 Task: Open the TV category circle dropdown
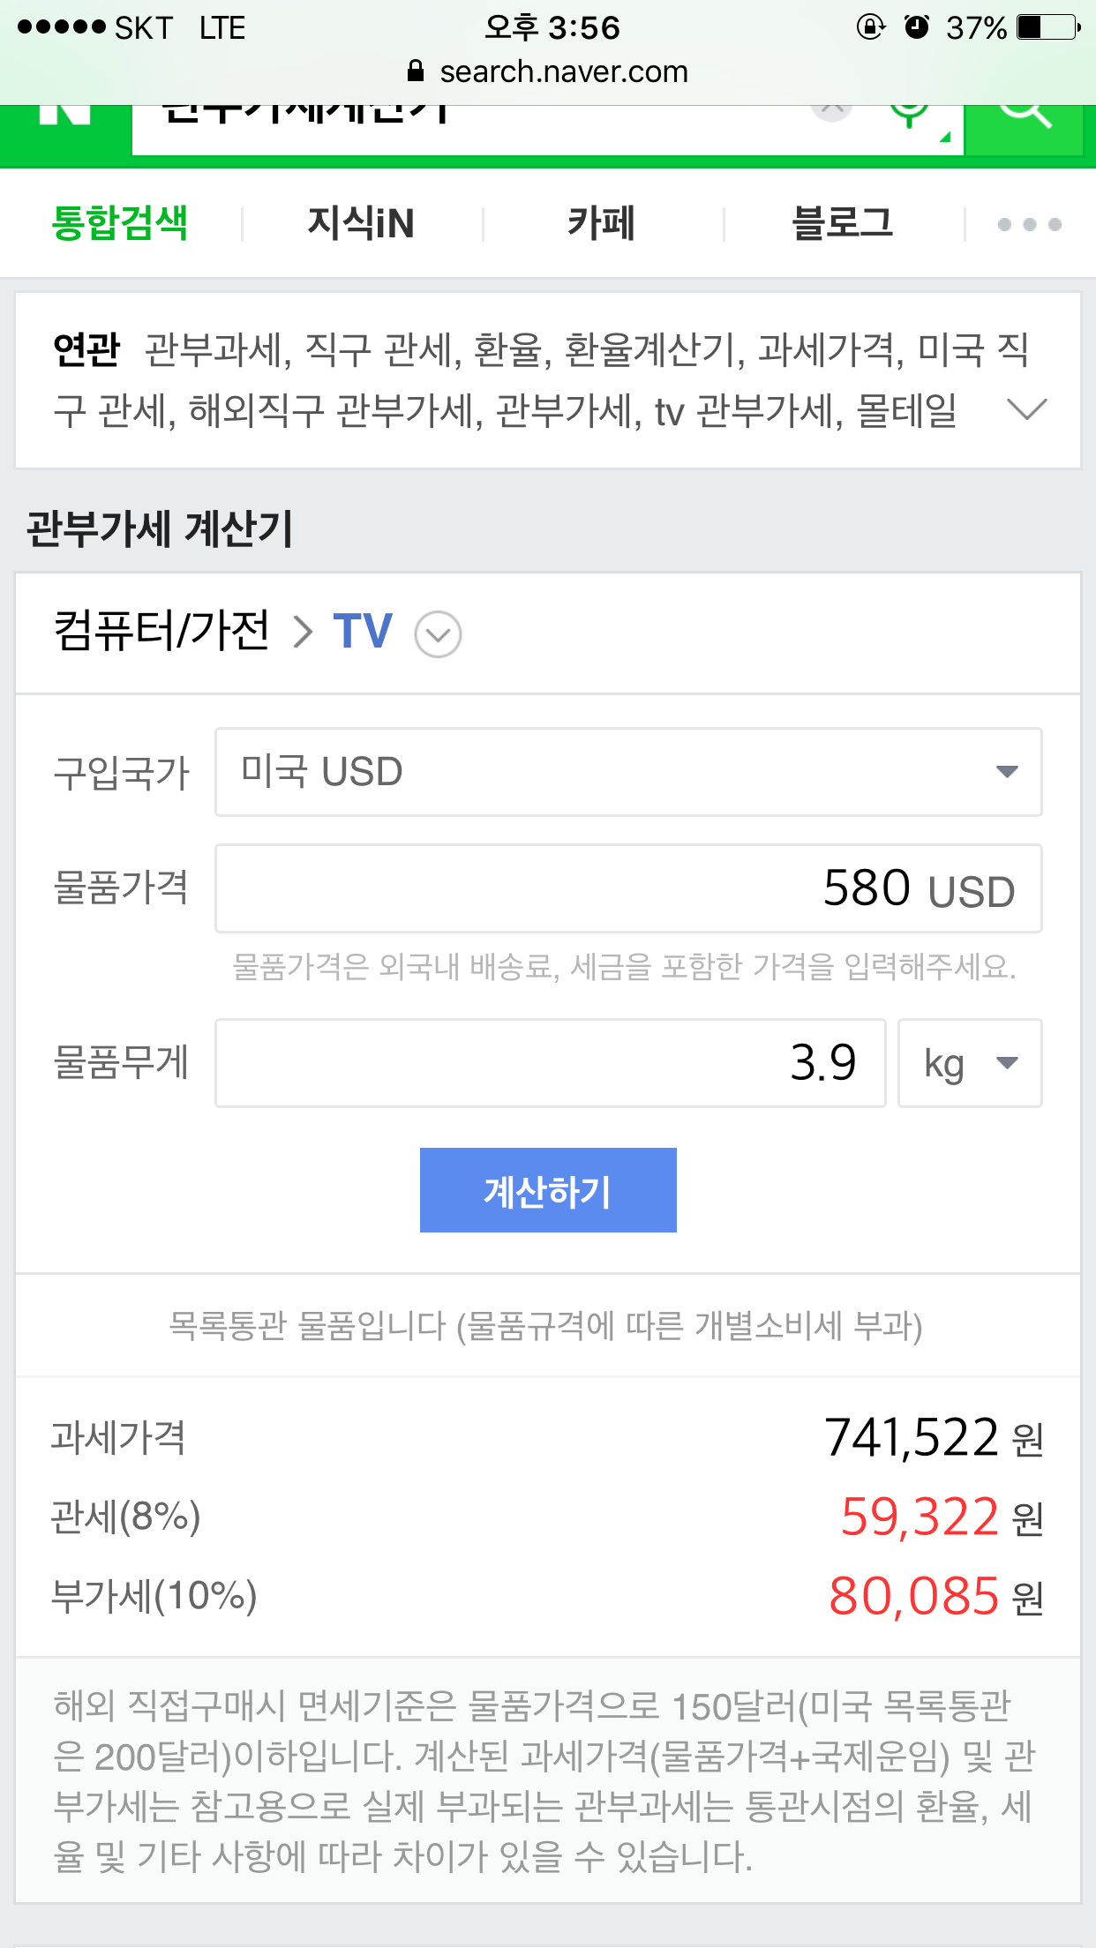[438, 634]
